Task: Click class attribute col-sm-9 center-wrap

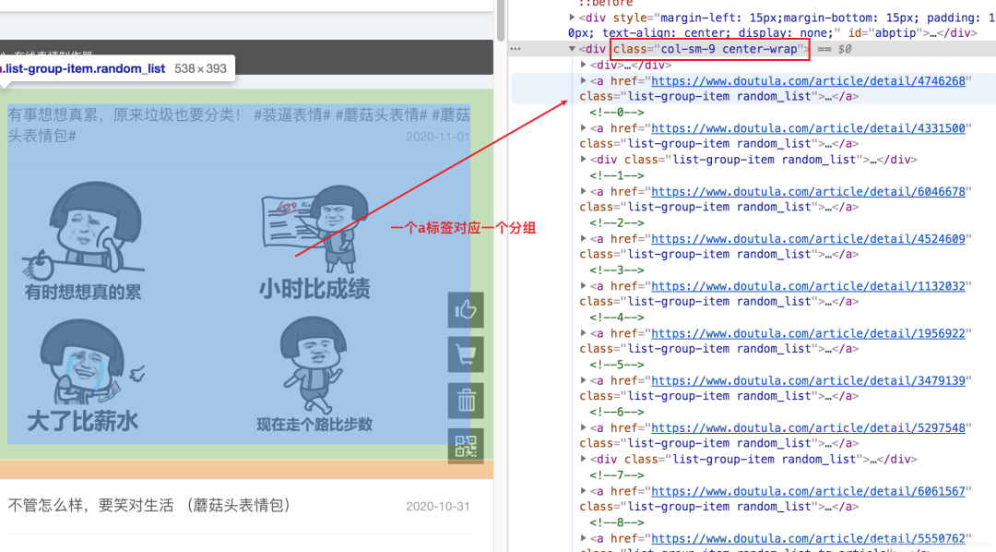Action: point(708,49)
